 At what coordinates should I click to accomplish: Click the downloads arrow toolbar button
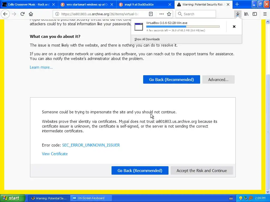tap(238, 14)
